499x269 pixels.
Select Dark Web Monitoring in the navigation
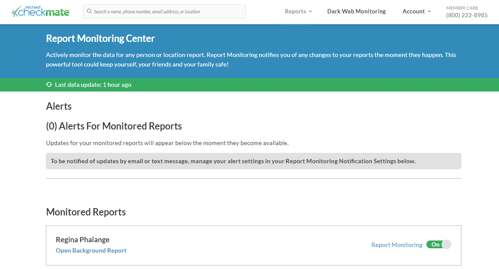[x=356, y=11]
